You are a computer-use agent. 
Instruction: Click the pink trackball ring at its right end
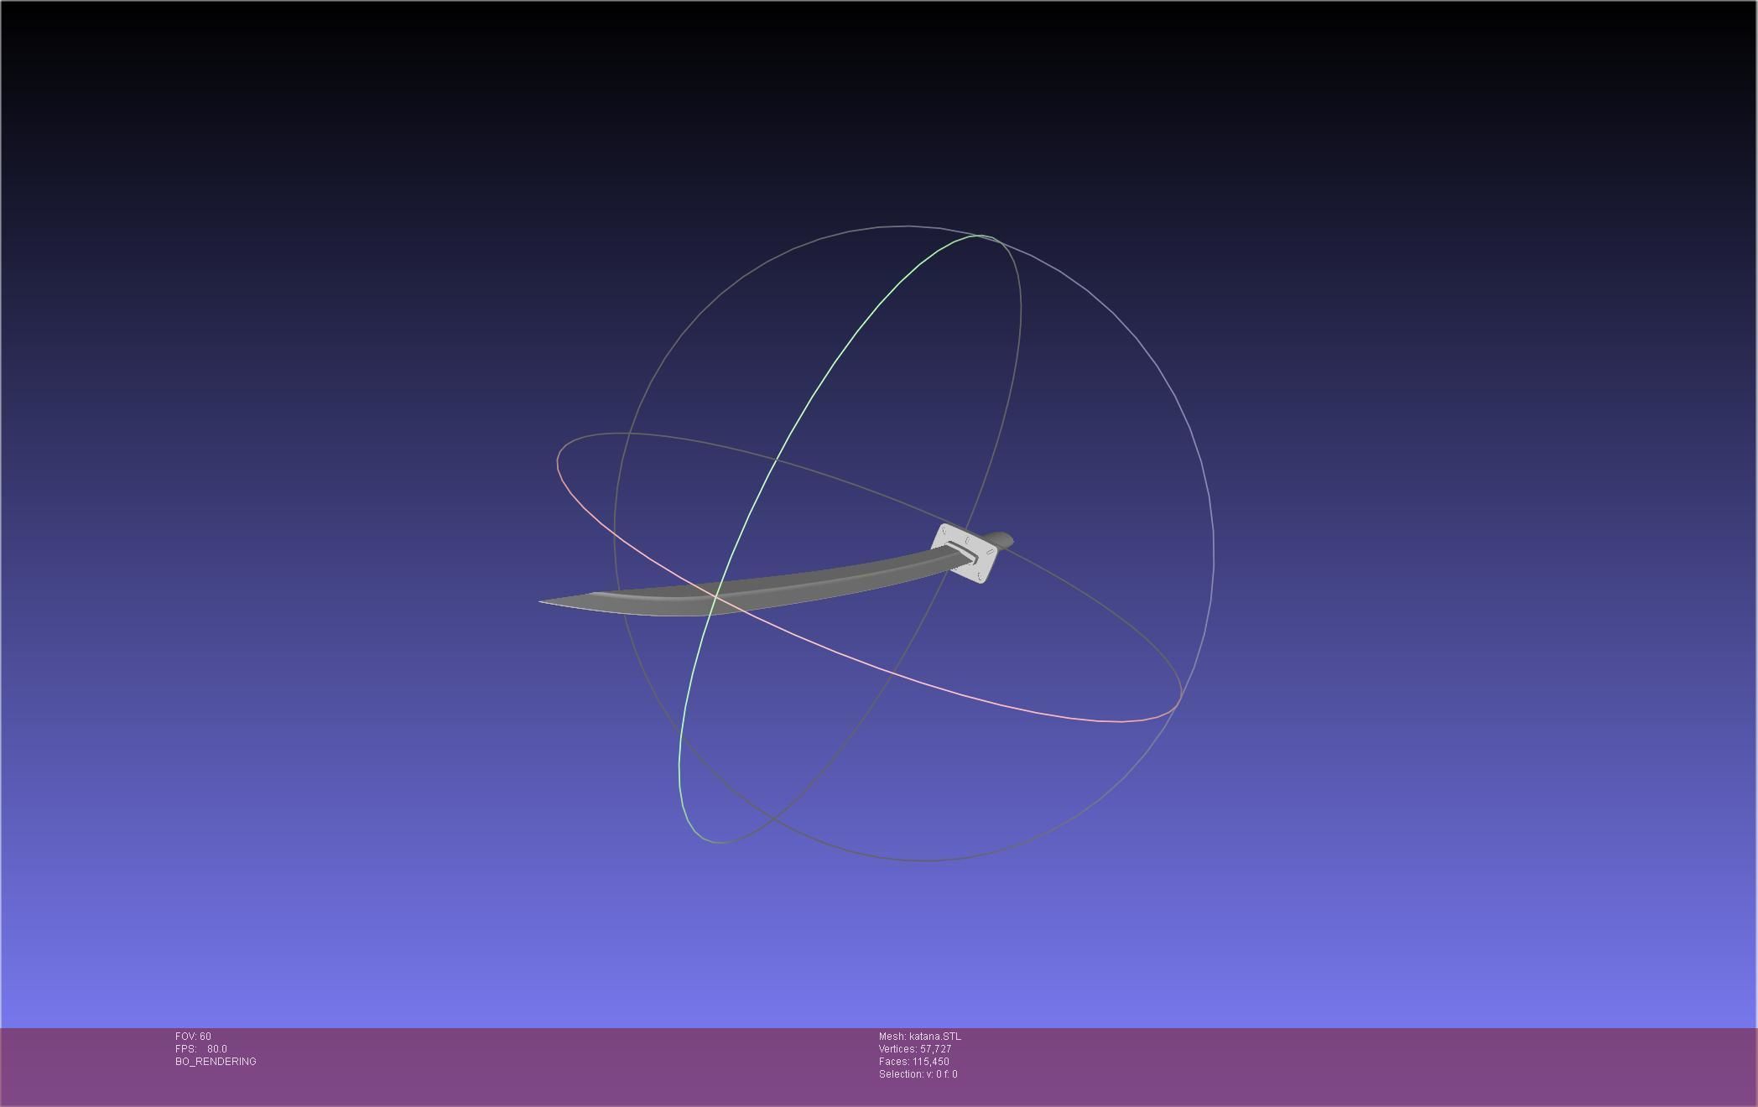1180,696
